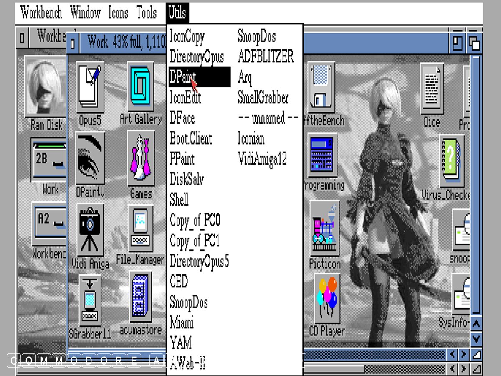This screenshot has height=376, width=501.
Task: Pick DFace from the Utils menu
Action: [x=182, y=118]
